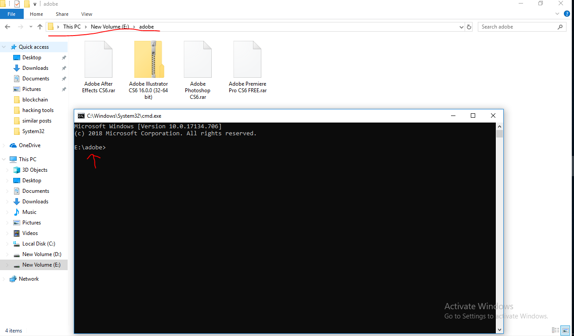Refresh the adobe folder view
Screen dimensions: 574x336
(x=469, y=27)
